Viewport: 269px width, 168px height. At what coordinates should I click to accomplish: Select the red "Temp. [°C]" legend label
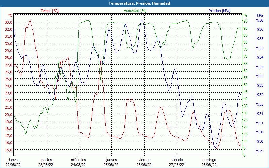[49, 11]
